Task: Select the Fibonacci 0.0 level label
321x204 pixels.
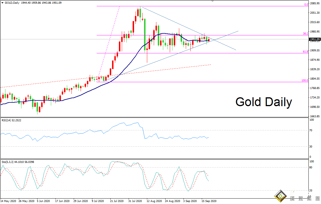Action: coord(306,5)
